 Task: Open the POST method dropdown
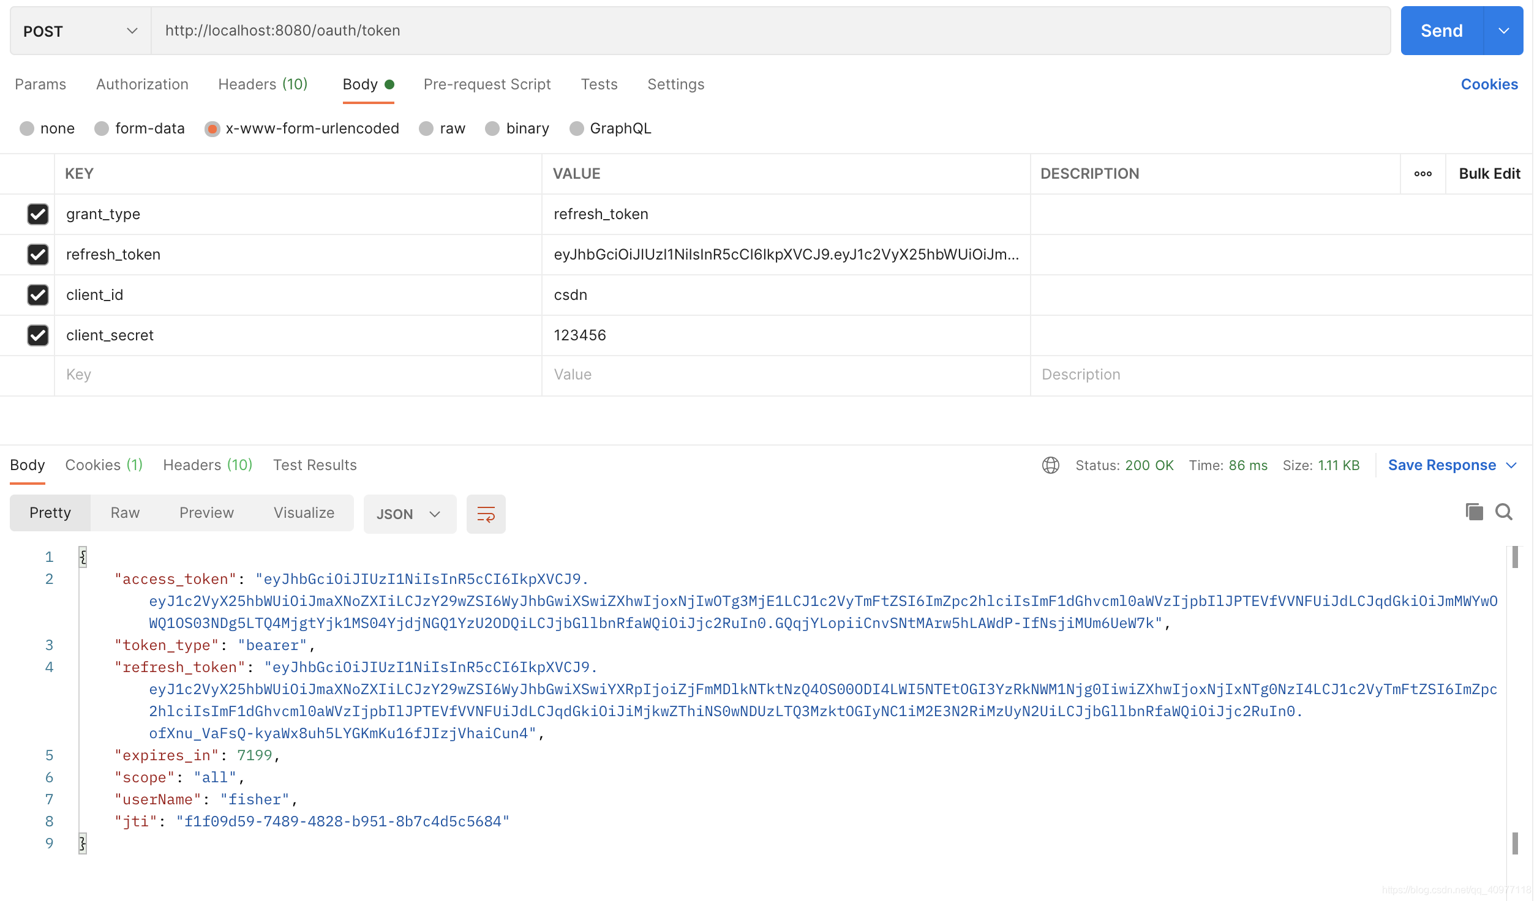point(80,31)
